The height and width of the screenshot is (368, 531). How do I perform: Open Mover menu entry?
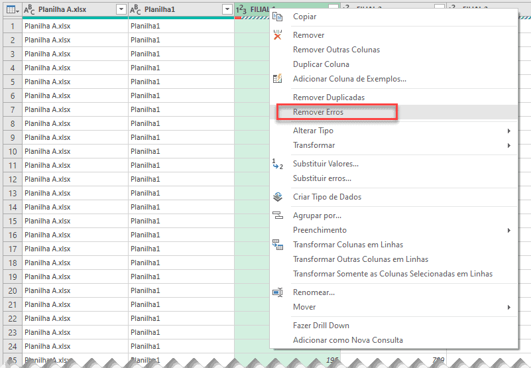(x=394, y=307)
